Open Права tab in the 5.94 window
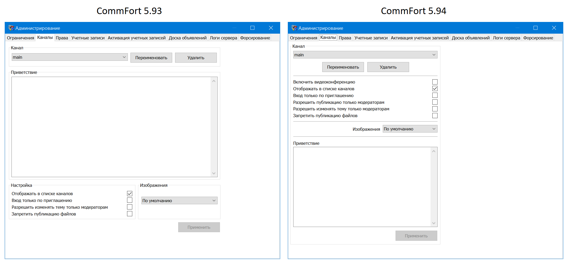Screen dimensions: 568x264 click(345, 38)
